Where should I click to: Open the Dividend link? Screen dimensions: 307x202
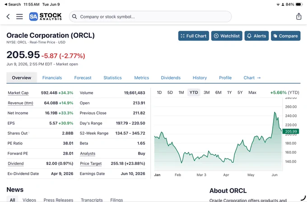[16, 164]
